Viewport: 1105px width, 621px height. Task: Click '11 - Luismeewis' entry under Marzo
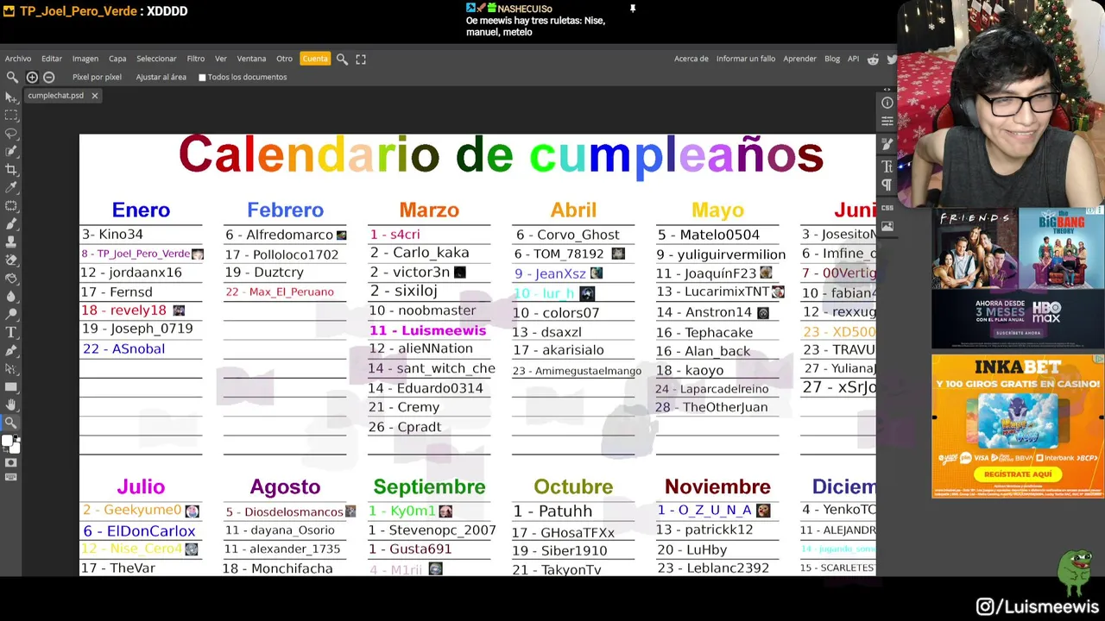(428, 330)
